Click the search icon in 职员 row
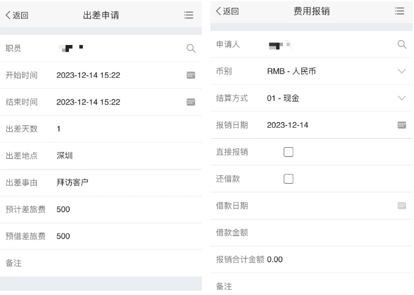 point(191,49)
